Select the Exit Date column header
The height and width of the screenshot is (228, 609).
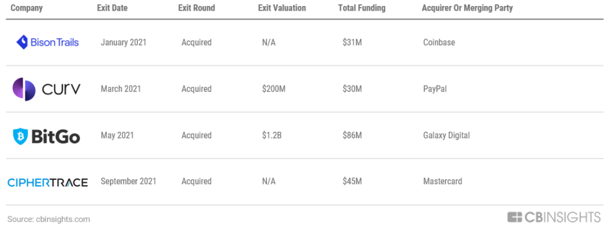112,8
